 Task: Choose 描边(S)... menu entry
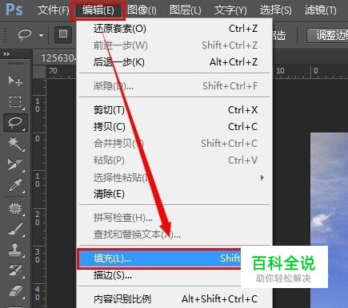tap(159, 275)
